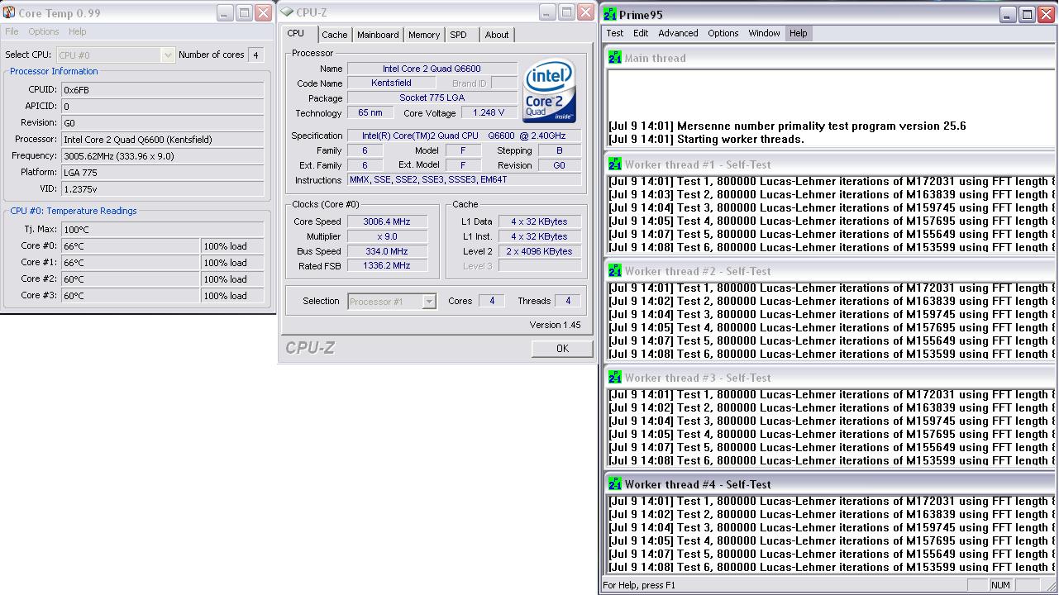This screenshot has width=1059, height=595.
Task: Click the Level 2 cache field
Action: tap(539, 251)
